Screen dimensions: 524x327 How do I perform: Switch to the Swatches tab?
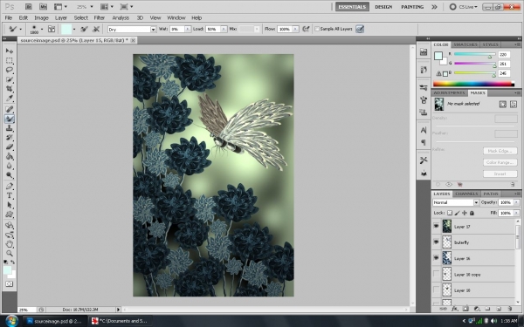pyautogui.click(x=465, y=44)
